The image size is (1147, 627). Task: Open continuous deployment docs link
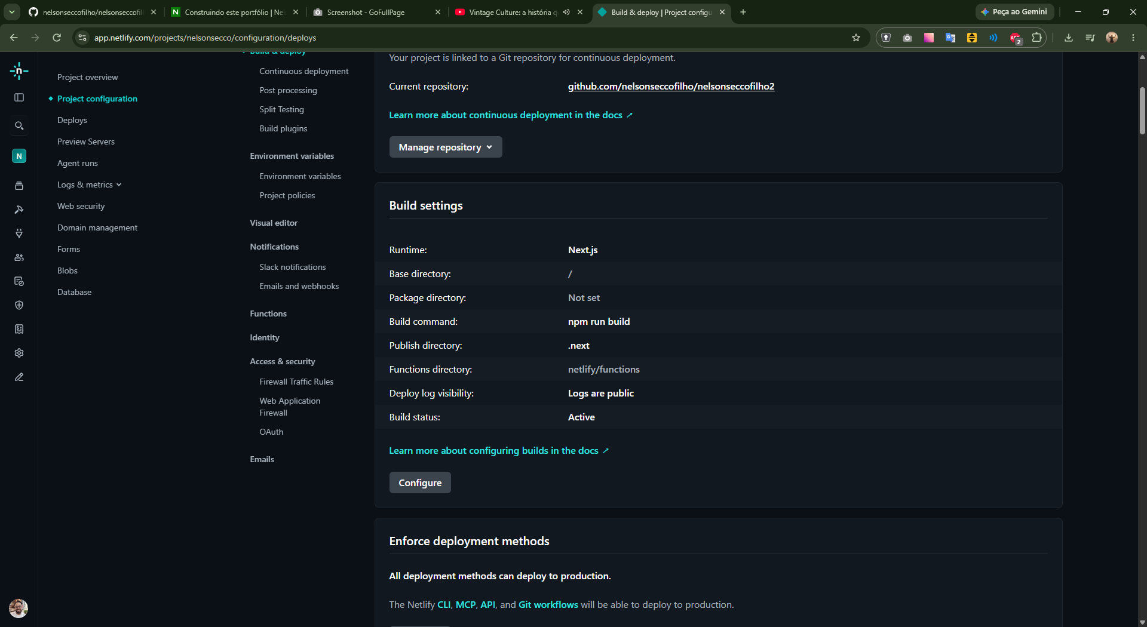click(x=511, y=115)
